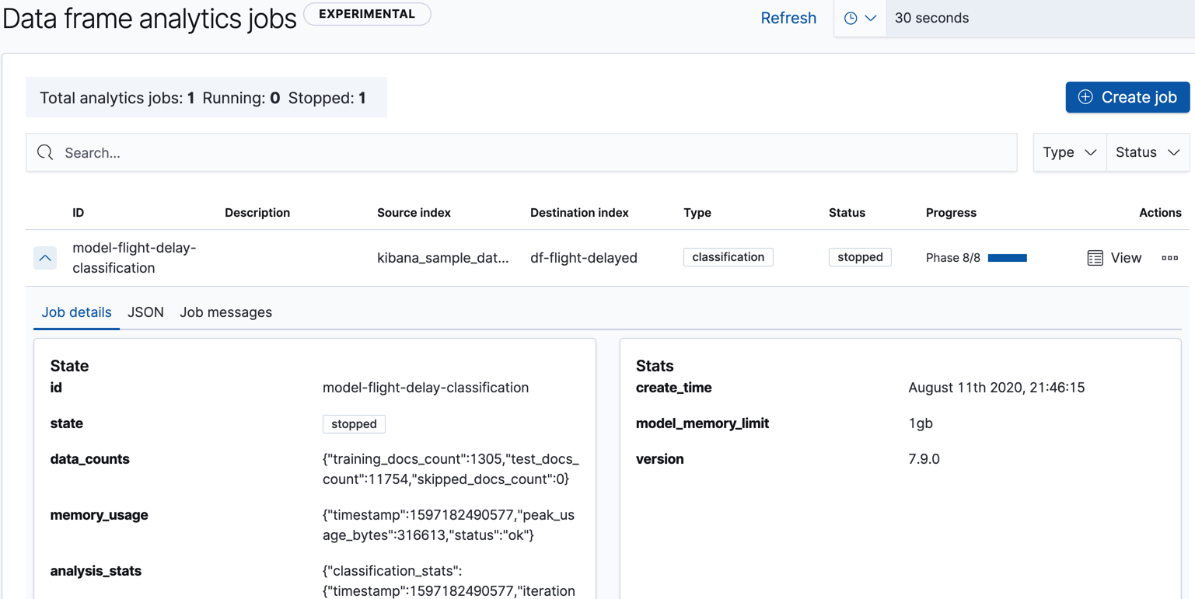Click the 30 seconds interval value
Image resolution: width=1195 pixels, height=599 pixels.
pyautogui.click(x=931, y=17)
